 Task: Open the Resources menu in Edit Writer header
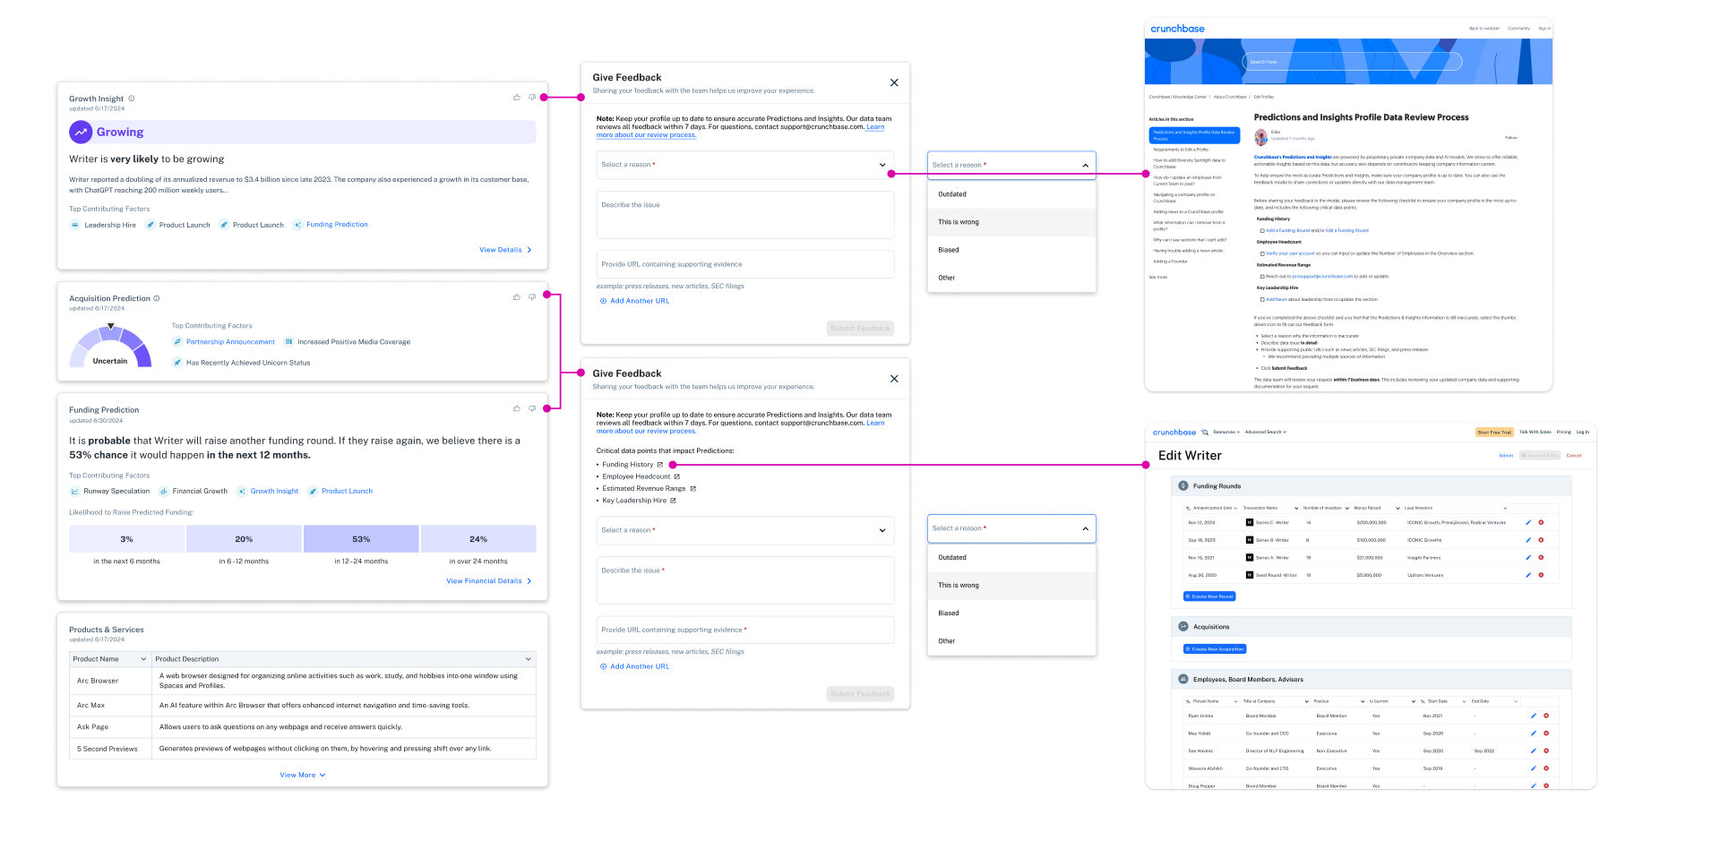1226,432
